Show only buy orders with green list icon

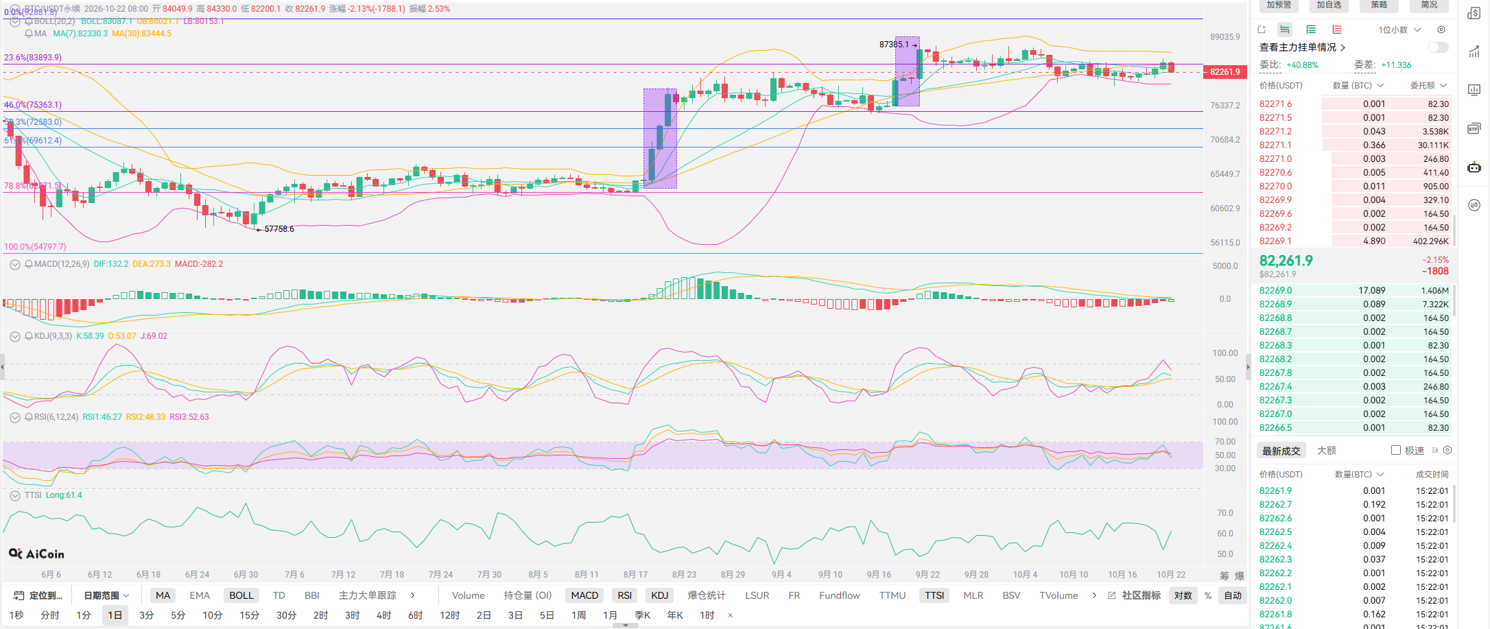tap(1311, 29)
